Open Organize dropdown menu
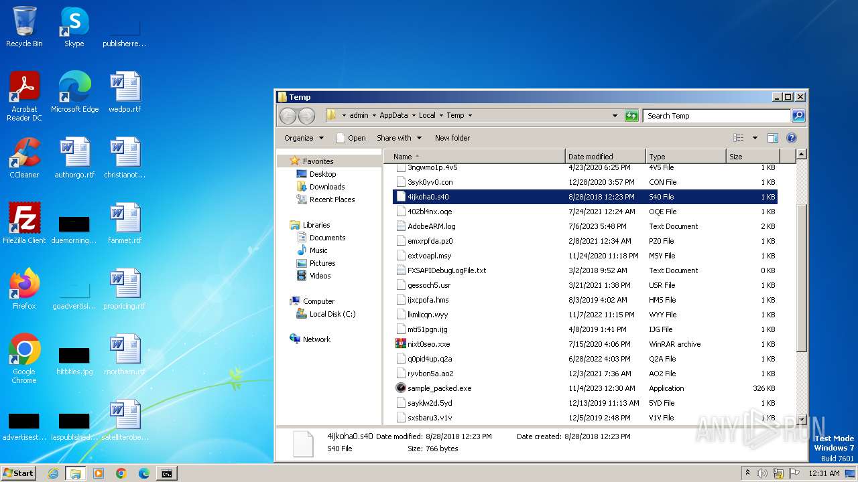Viewport: 858px width, 482px height. tap(304, 138)
